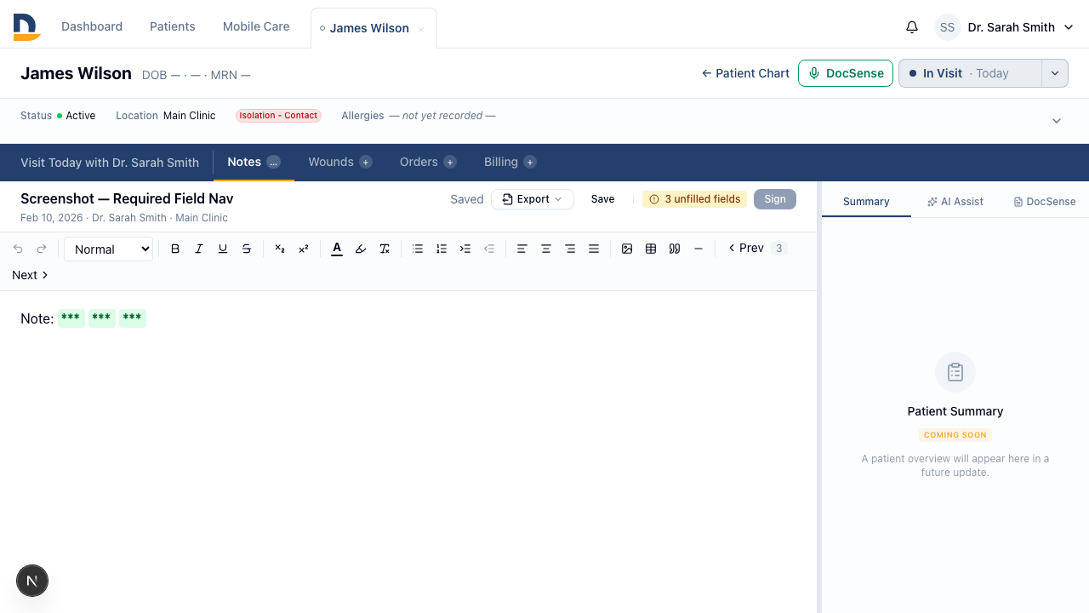Open the Patients tab
This screenshot has width=1089, height=613.
pyautogui.click(x=173, y=26)
